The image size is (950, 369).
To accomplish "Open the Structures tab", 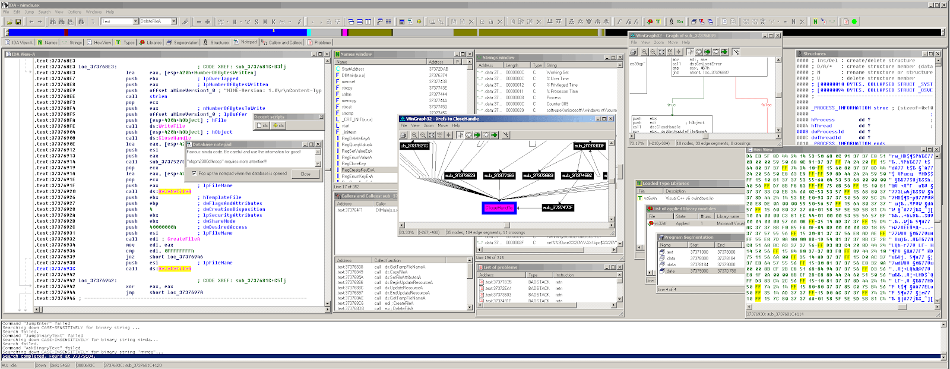I will click(216, 43).
